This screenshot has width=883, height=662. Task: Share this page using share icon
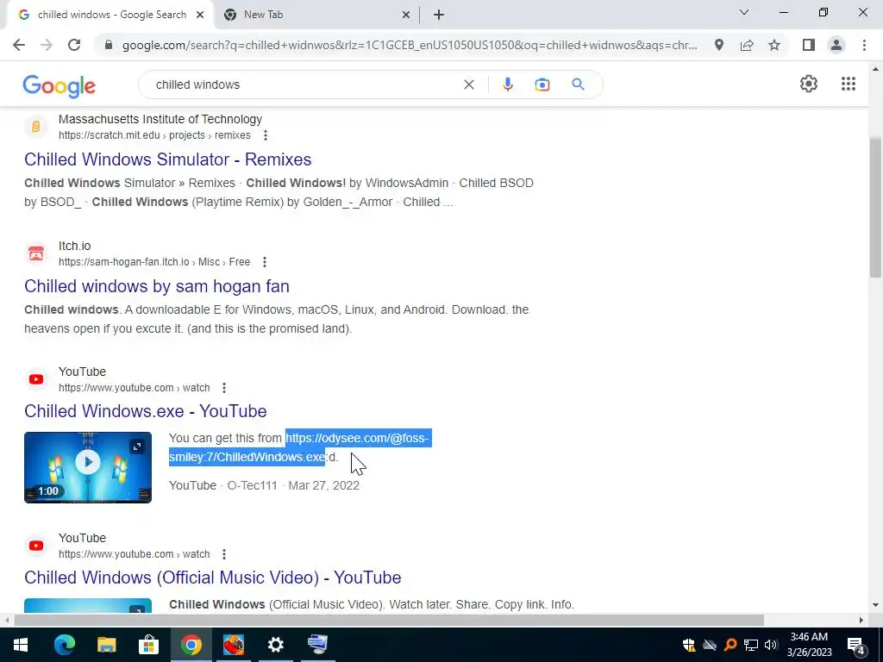747,45
